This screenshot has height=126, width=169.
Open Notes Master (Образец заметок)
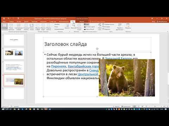click(48, 27)
